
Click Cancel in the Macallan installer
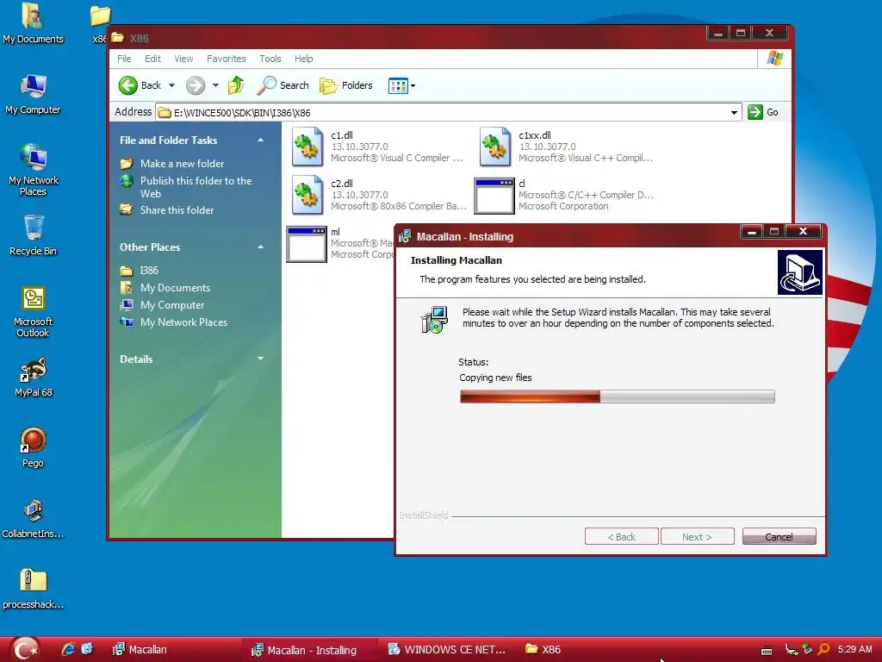coord(779,537)
